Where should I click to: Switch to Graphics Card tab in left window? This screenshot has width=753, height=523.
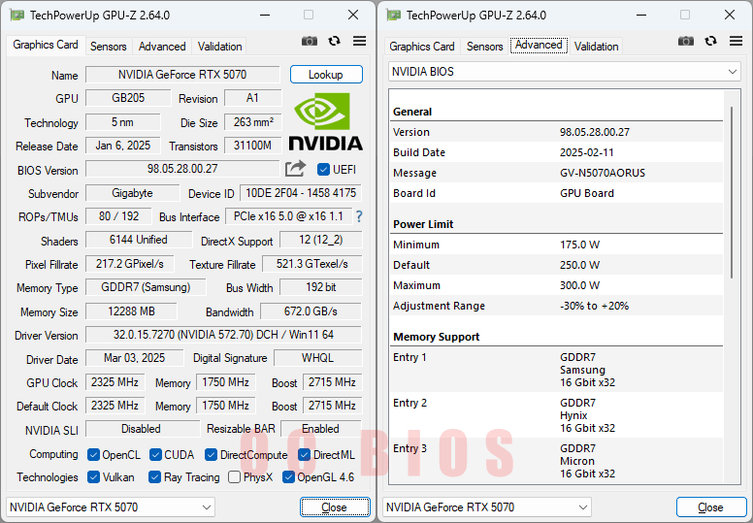(x=46, y=46)
